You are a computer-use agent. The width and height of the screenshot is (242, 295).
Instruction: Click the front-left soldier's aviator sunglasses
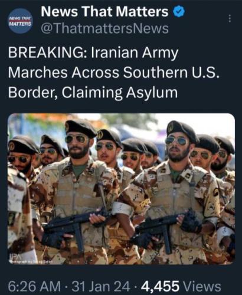77,139
